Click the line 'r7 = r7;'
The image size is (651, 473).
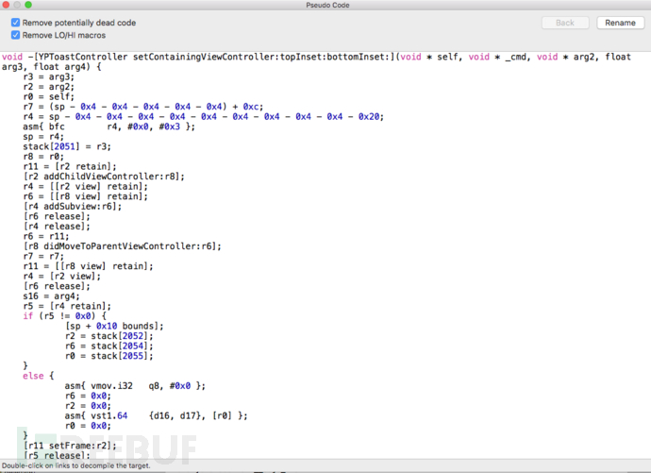click(43, 256)
